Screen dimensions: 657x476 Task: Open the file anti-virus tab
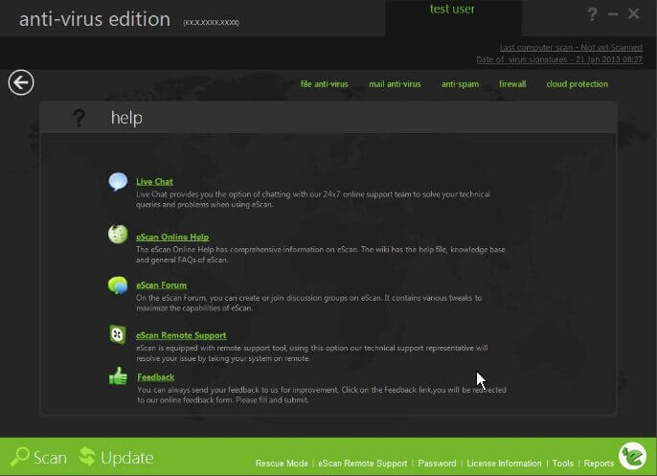tap(325, 84)
